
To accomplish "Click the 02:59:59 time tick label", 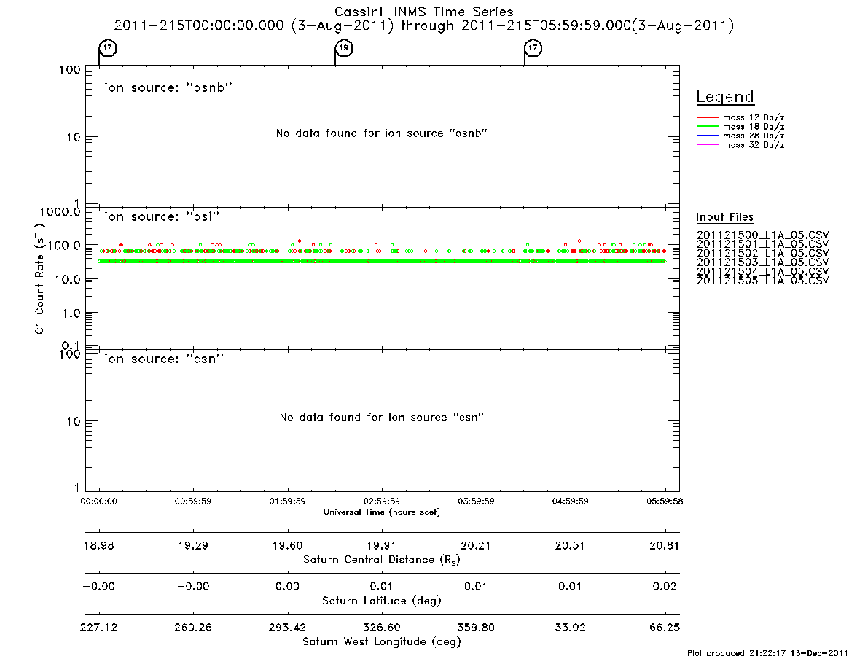I will pos(382,501).
